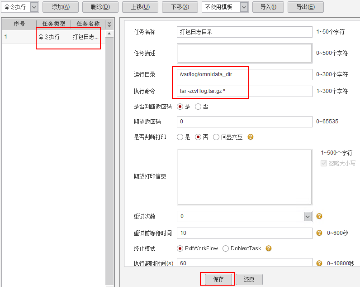The width and height of the screenshot is (360, 287).
Task: Expand 重试次数 dropdown list
Action: (308, 217)
